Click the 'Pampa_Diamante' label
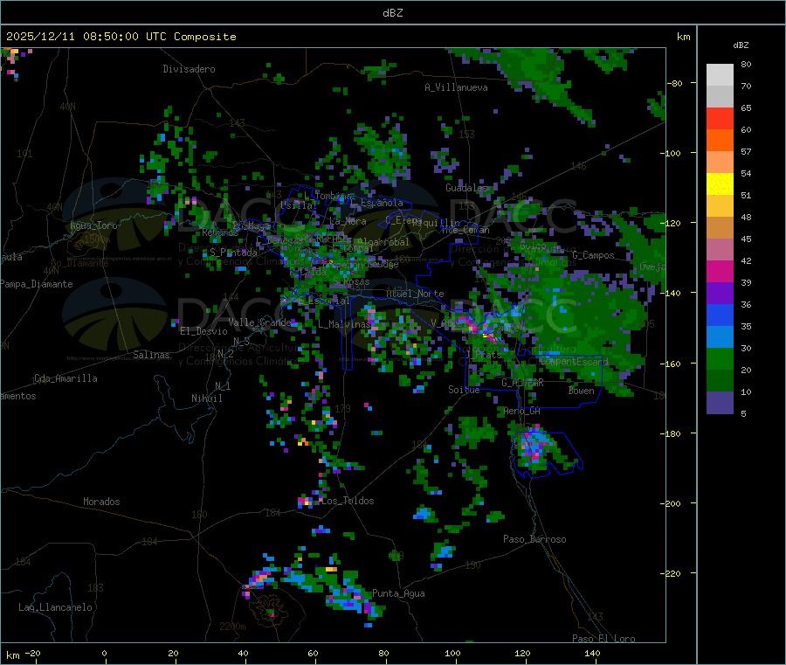The width and height of the screenshot is (786, 665). [x=36, y=284]
